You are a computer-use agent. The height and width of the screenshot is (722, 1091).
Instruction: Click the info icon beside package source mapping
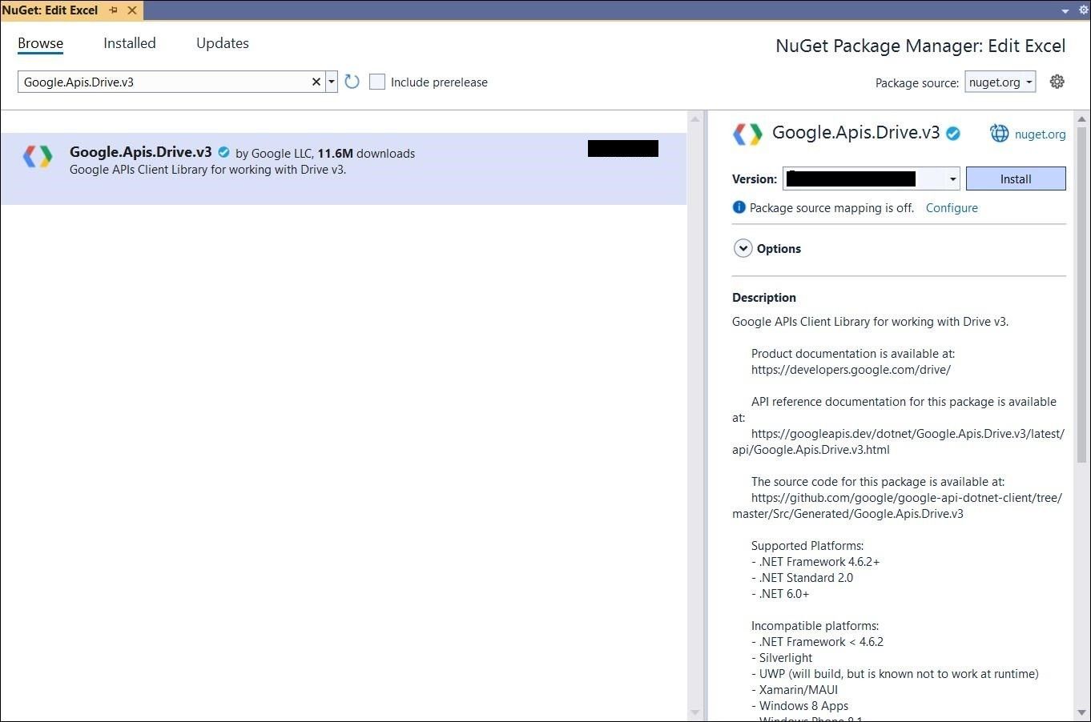point(739,207)
